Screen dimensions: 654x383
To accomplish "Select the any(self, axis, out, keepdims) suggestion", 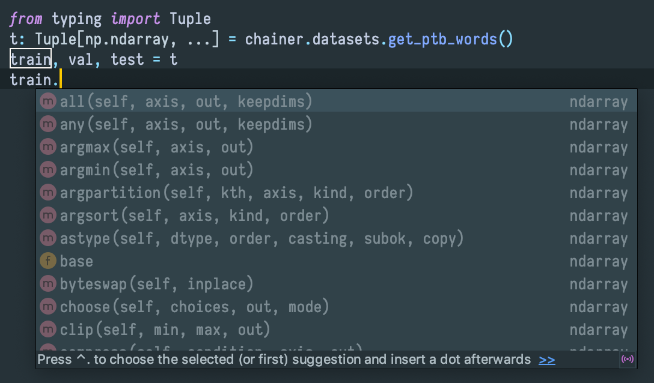I will 186,124.
